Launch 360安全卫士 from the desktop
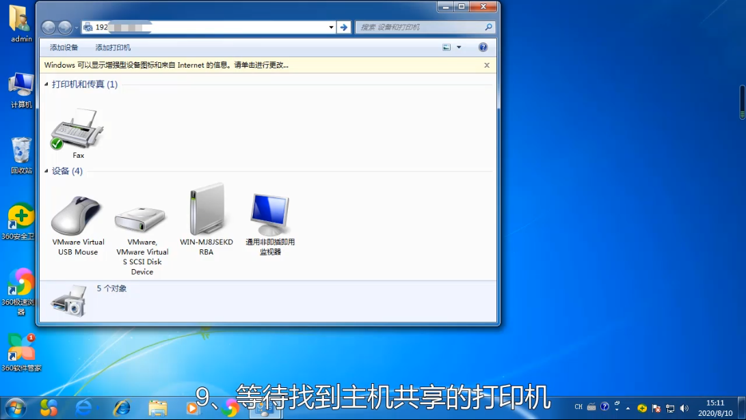 coord(20,217)
